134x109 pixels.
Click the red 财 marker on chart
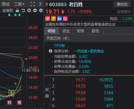click(9, 103)
